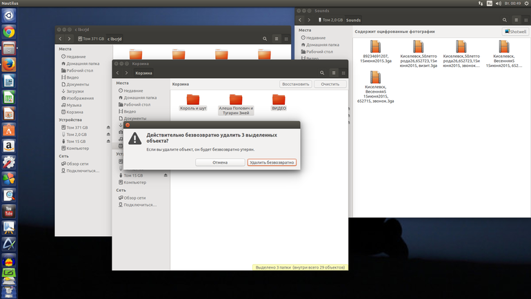
Task: Open search in the Sounds window
Action: pyautogui.click(x=505, y=20)
